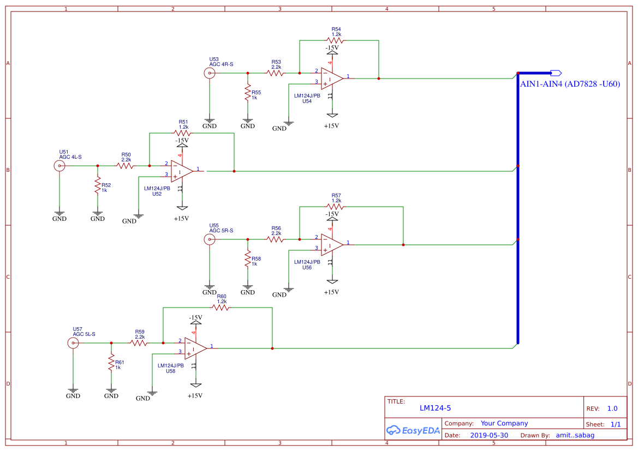Select op-amp U58 LM124J/PB symbol

195,347
